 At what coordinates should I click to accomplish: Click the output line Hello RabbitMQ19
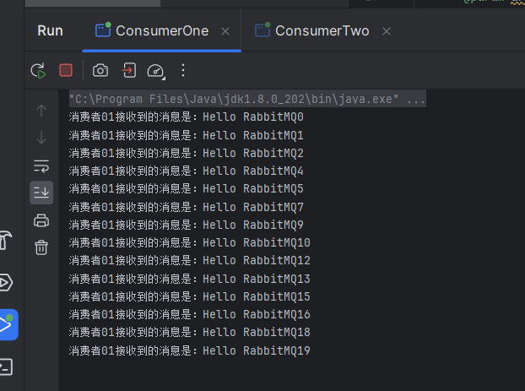pyautogui.click(x=190, y=350)
